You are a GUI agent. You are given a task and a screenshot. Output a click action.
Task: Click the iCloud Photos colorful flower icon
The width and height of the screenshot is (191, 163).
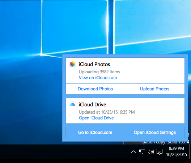72,64
